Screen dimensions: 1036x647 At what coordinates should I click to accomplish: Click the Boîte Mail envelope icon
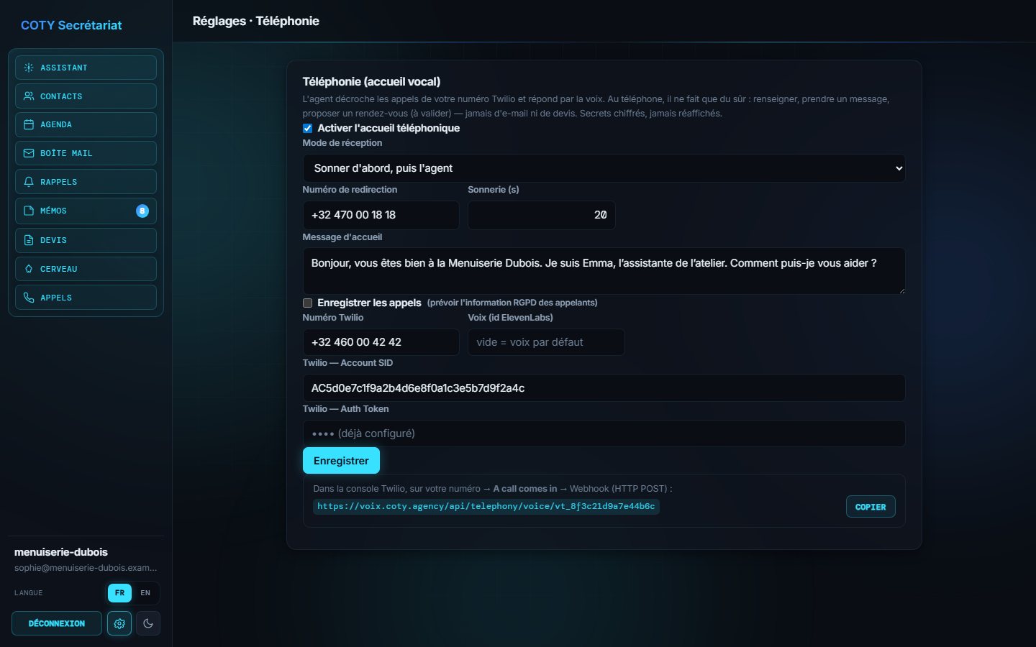[x=29, y=153]
